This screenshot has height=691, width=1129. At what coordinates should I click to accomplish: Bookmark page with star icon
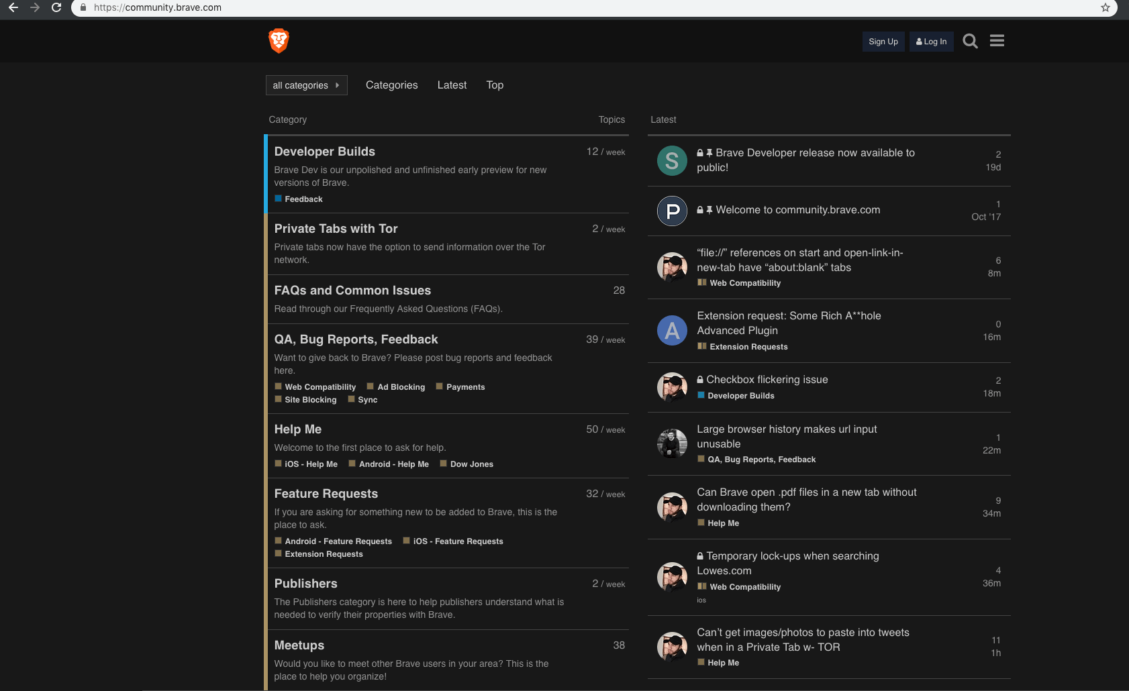tap(1105, 7)
